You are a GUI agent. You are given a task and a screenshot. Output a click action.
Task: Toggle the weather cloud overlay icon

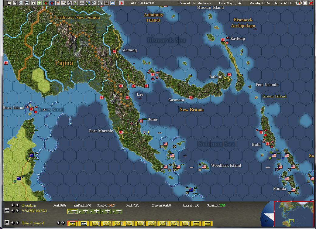pos(112,3)
